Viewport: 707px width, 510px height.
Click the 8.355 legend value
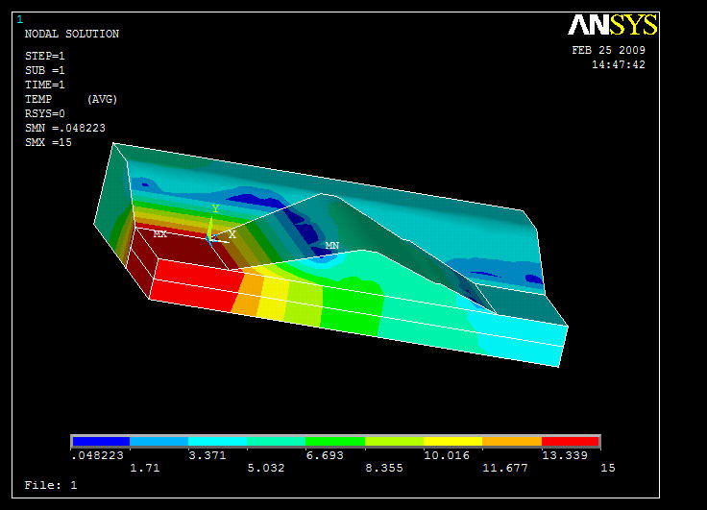click(x=385, y=468)
